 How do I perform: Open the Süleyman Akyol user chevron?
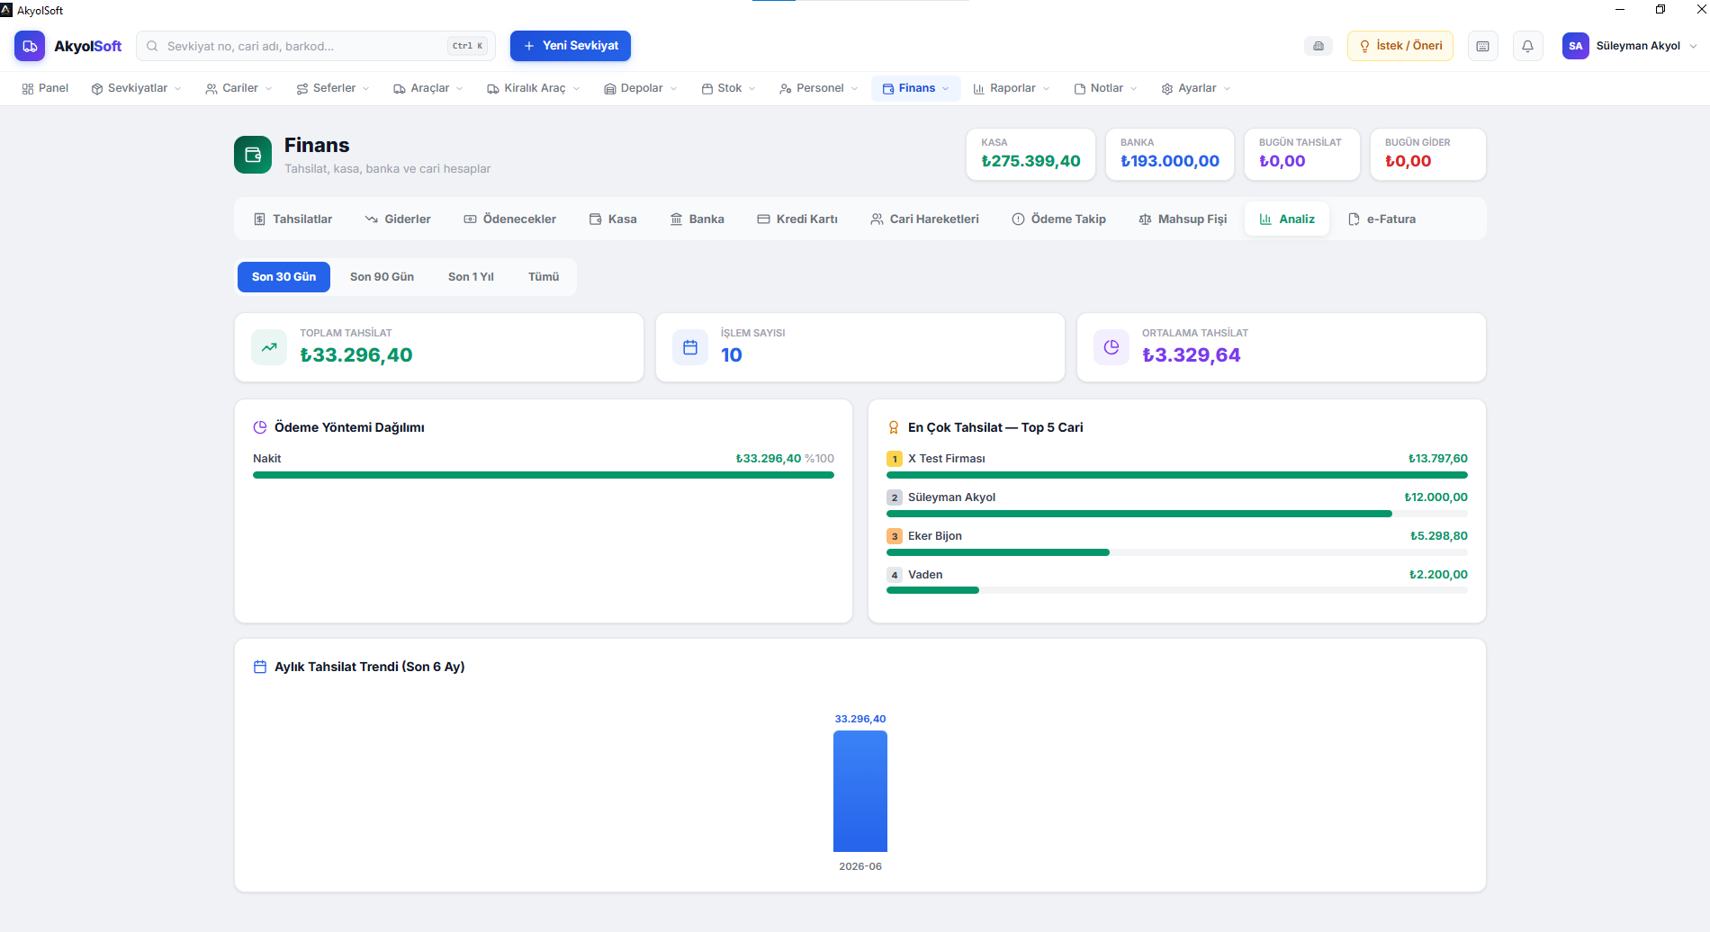(1693, 46)
